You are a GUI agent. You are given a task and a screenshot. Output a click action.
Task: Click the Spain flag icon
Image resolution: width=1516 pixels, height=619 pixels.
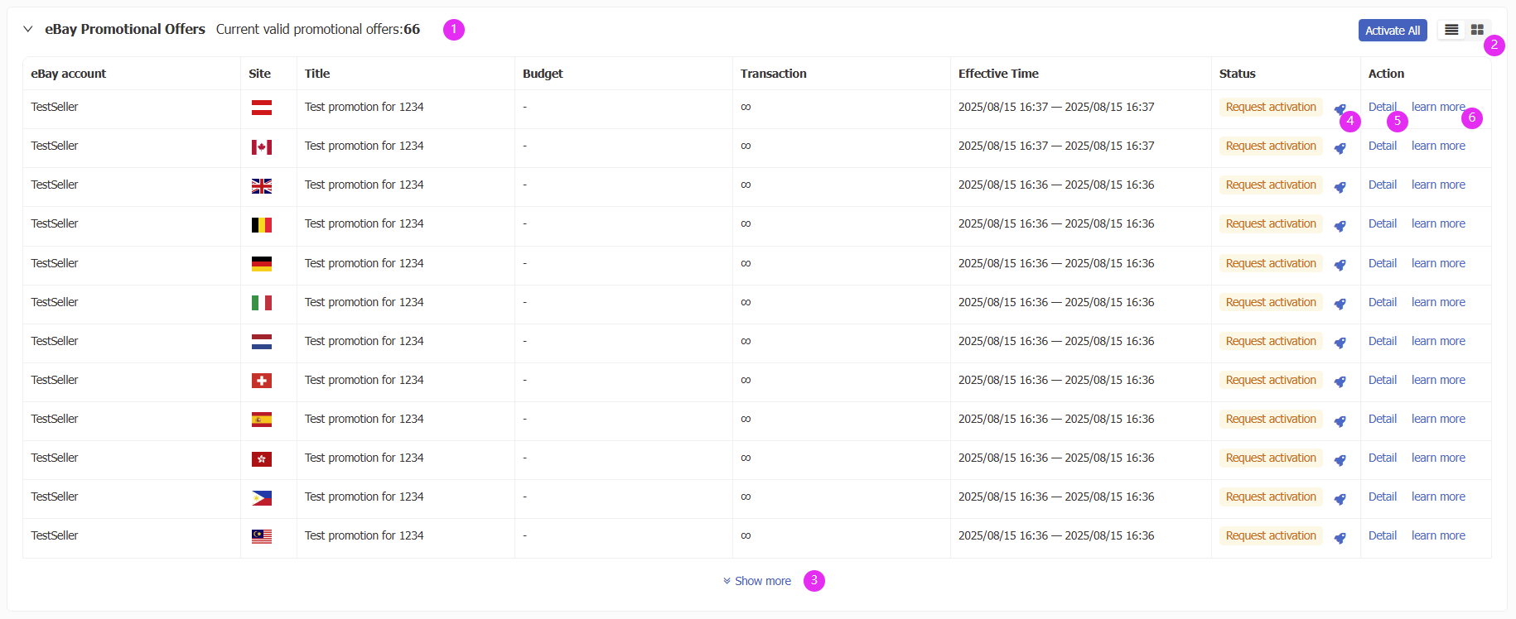click(262, 420)
